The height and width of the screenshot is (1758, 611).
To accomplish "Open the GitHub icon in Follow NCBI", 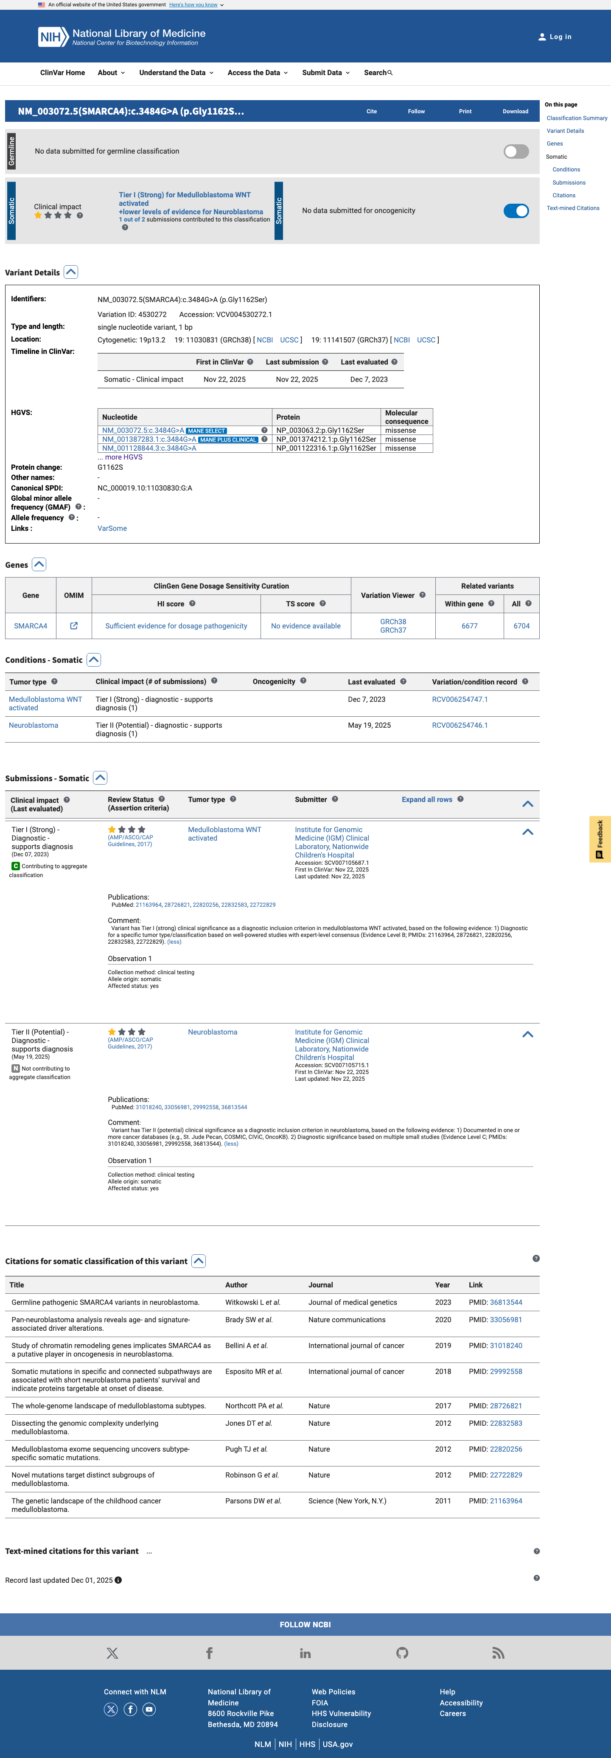I will click(402, 1653).
